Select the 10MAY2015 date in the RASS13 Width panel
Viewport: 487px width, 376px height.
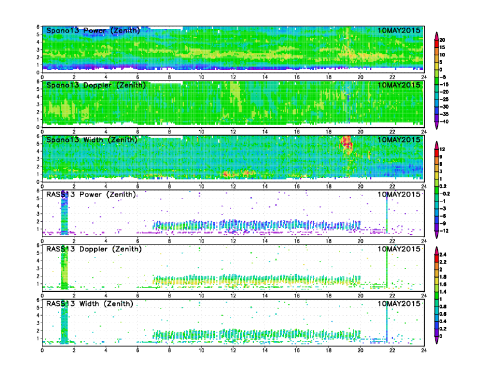point(399,304)
